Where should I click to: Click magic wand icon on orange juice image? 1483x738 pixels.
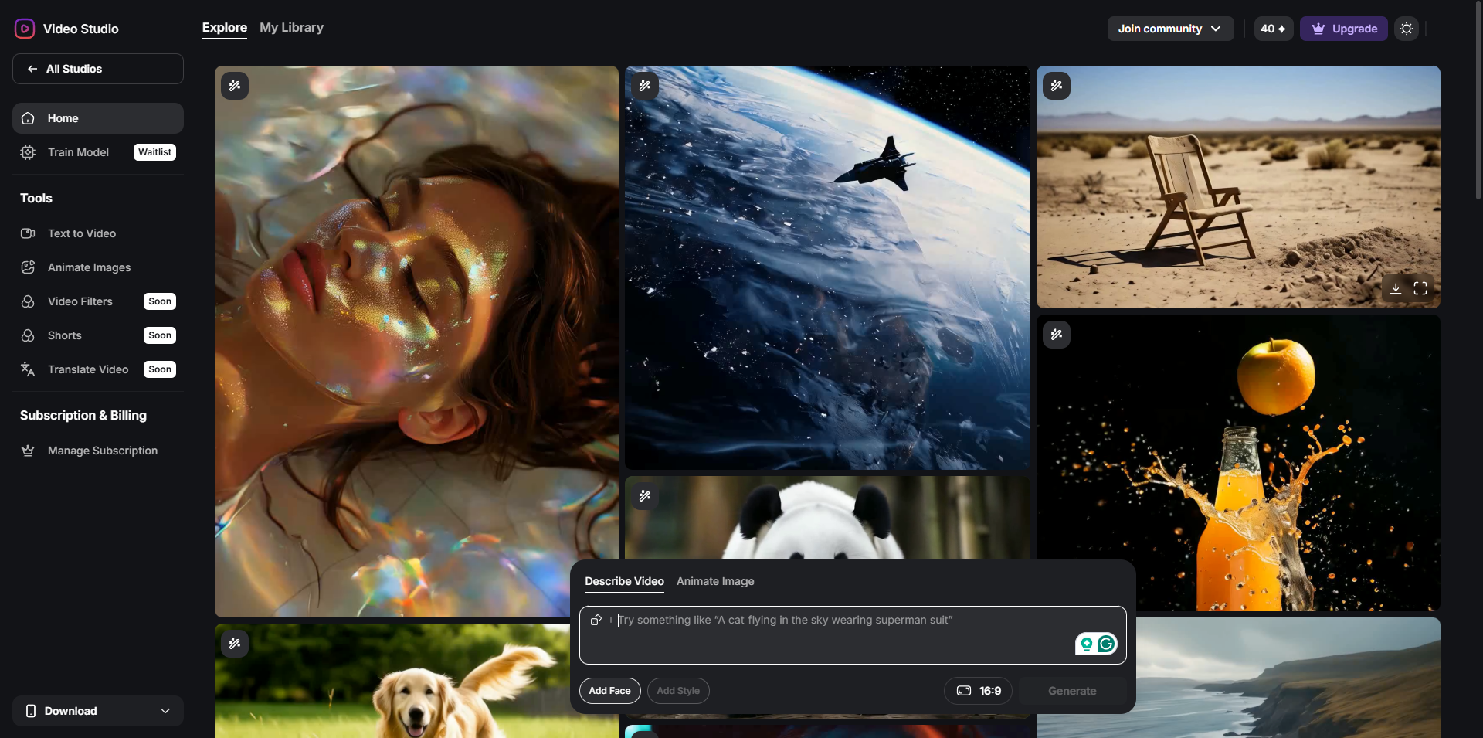click(1056, 335)
